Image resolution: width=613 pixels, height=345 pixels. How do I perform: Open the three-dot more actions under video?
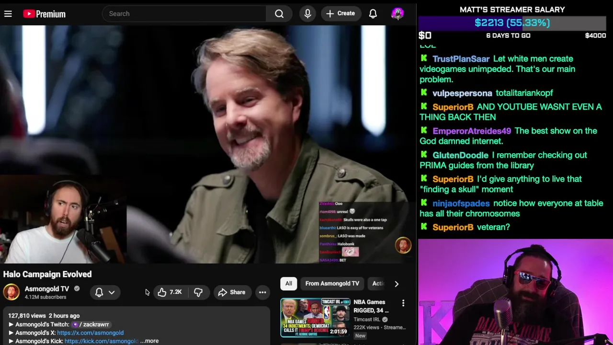[x=262, y=292]
